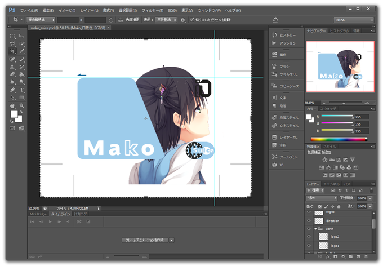Select the Zoom tool
383x266 pixels.
point(22,105)
